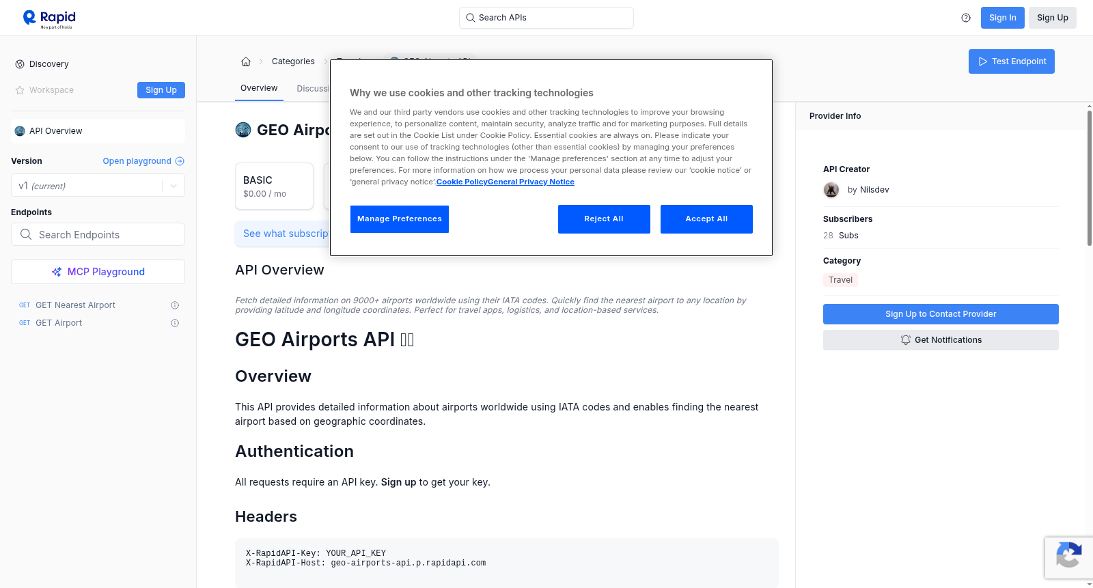Image resolution: width=1093 pixels, height=588 pixels.
Task: Click the sidebar Workspace Sign Up button
Action: tap(161, 90)
